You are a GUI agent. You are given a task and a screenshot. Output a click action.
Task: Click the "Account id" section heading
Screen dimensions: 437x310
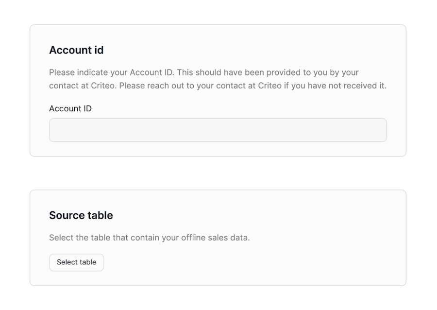point(76,50)
